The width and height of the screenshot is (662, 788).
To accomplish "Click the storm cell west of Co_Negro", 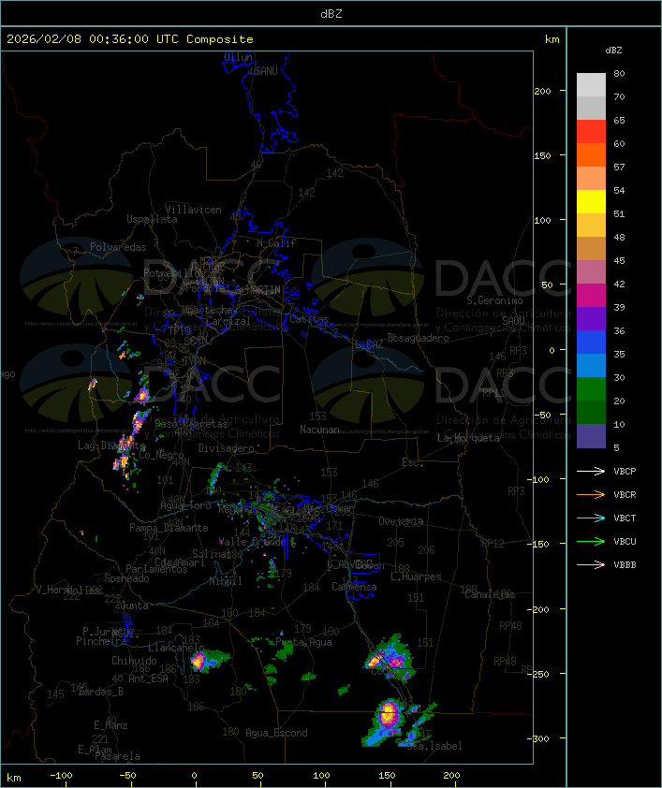I will coord(124,460).
